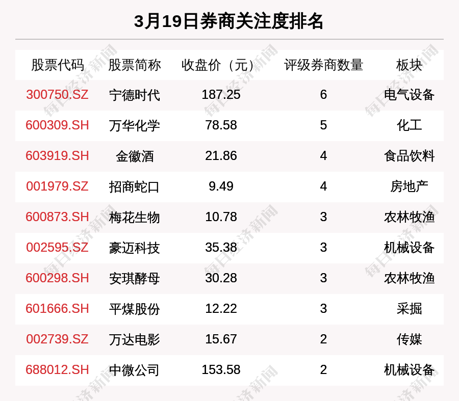Click the 股票简称 column header
The height and width of the screenshot is (401, 459).
coord(134,65)
